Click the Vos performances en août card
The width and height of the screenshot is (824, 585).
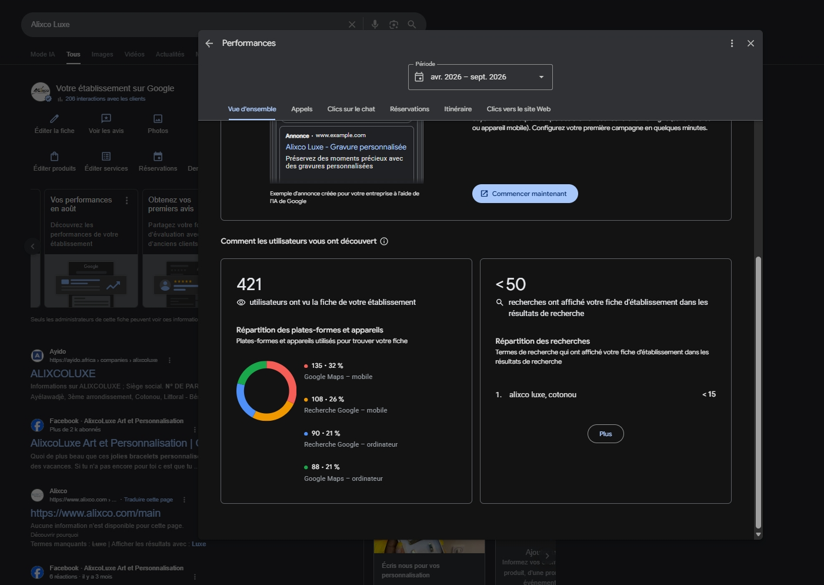point(91,248)
